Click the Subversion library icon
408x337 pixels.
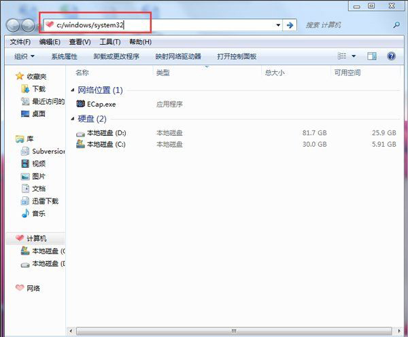(25, 151)
